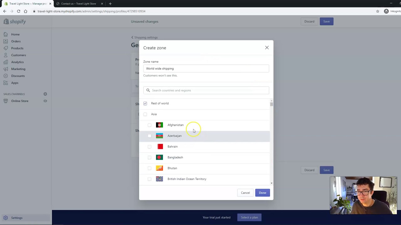
Task: Click the Bahrain flag icon
Action: (159, 147)
